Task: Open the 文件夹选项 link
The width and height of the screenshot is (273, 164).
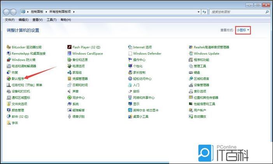Action: (x=19, y=104)
